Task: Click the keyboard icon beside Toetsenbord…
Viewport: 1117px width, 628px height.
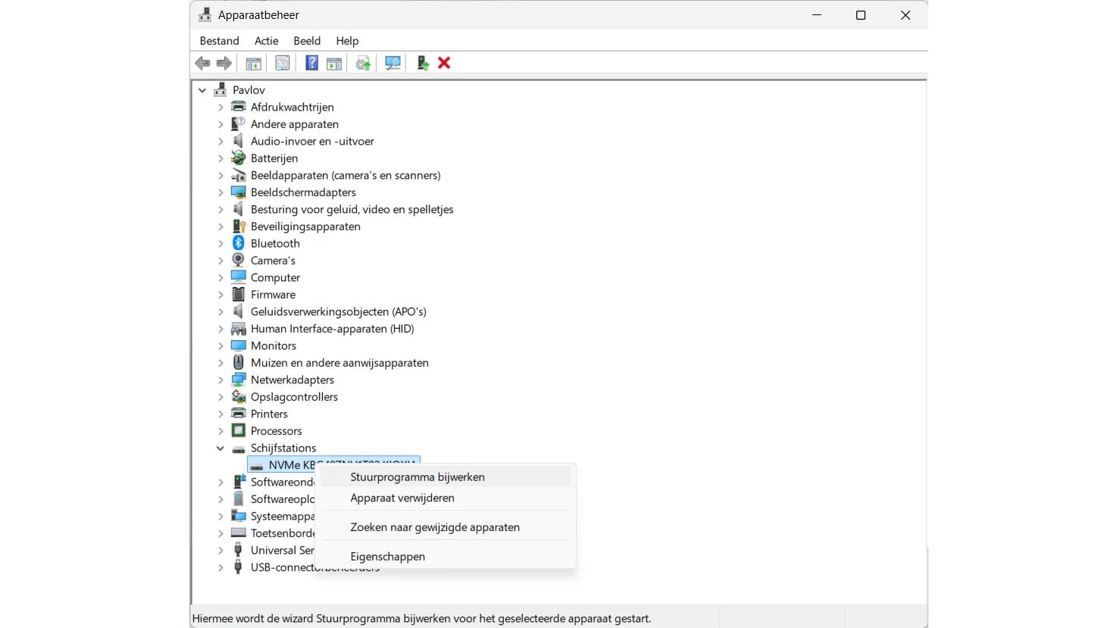Action: tap(239, 533)
